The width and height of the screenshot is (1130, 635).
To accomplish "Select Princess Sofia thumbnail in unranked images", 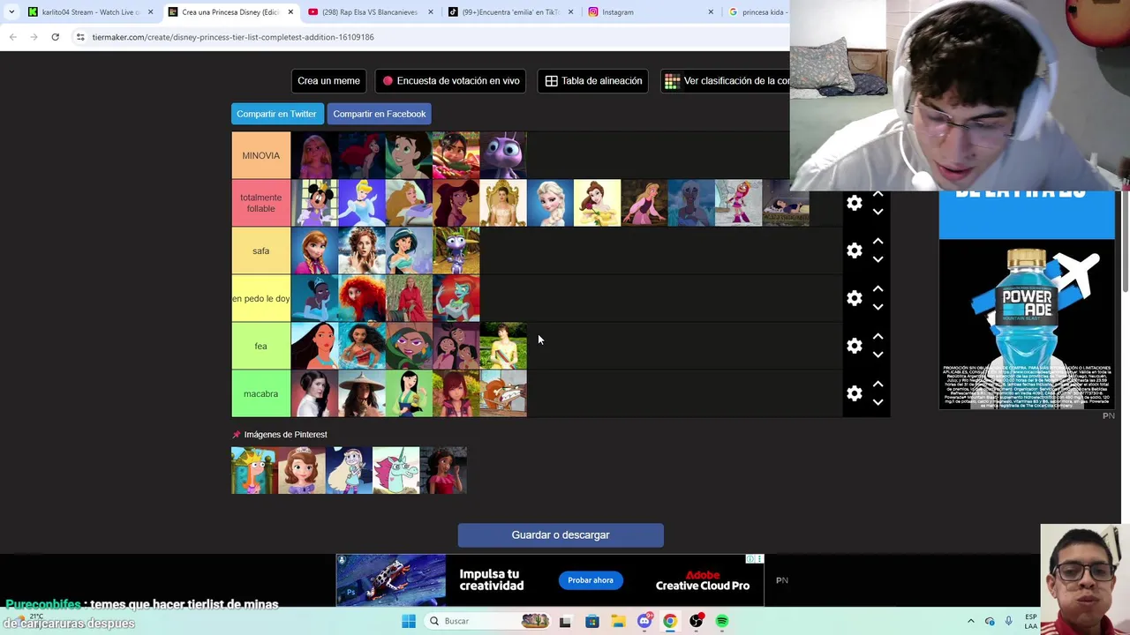I will point(302,471).
